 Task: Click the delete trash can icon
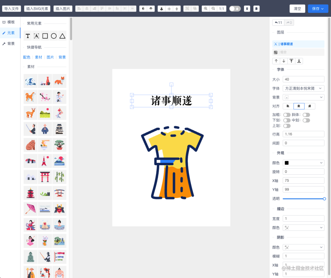247,9
